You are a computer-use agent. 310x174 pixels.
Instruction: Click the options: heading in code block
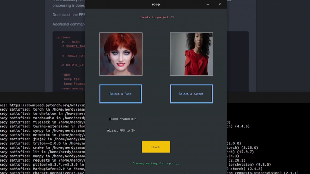click(x=64, y=37)
